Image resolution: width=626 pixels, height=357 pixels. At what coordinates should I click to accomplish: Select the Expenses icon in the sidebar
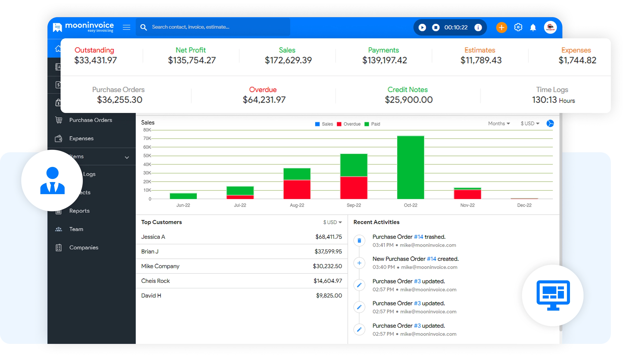point(59,138)
